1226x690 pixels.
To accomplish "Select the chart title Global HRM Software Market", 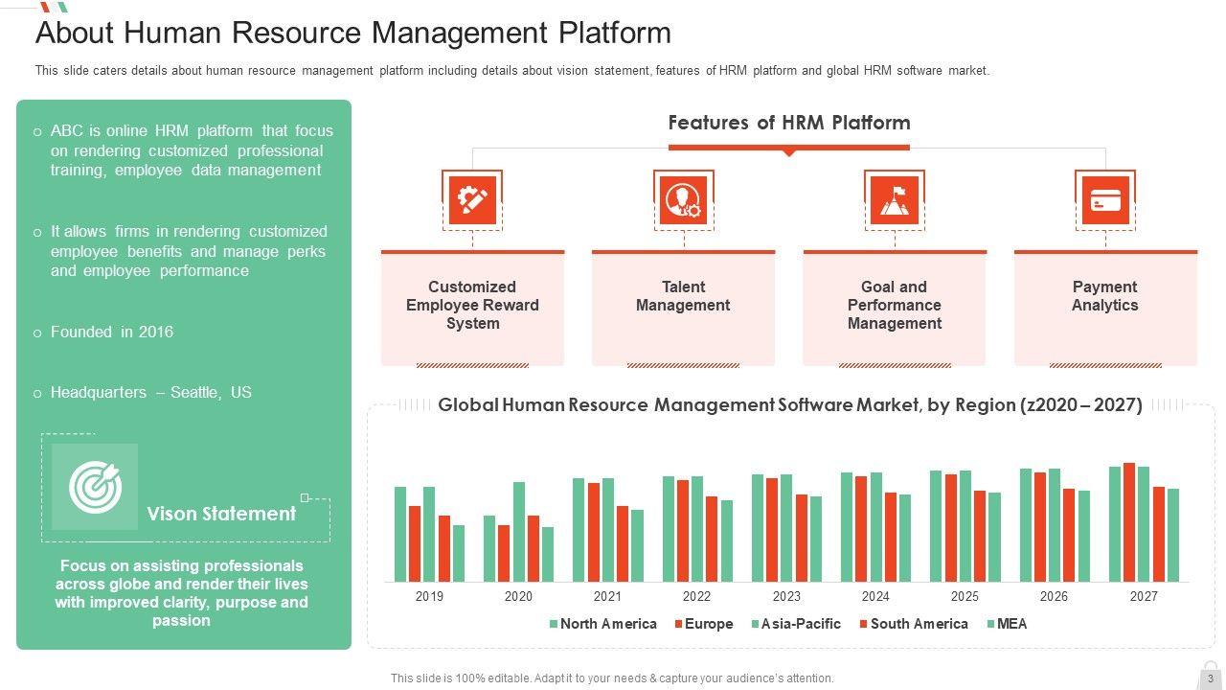I will (789, 404).
